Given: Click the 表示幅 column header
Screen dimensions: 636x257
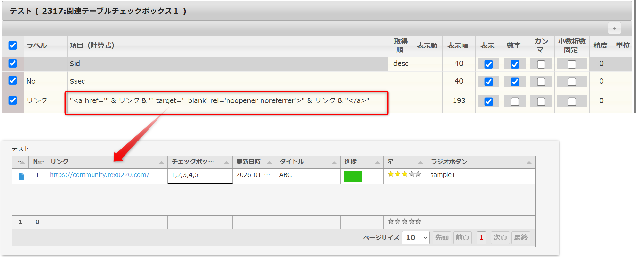Looking at the screenshot, I should tap(458, 46).
